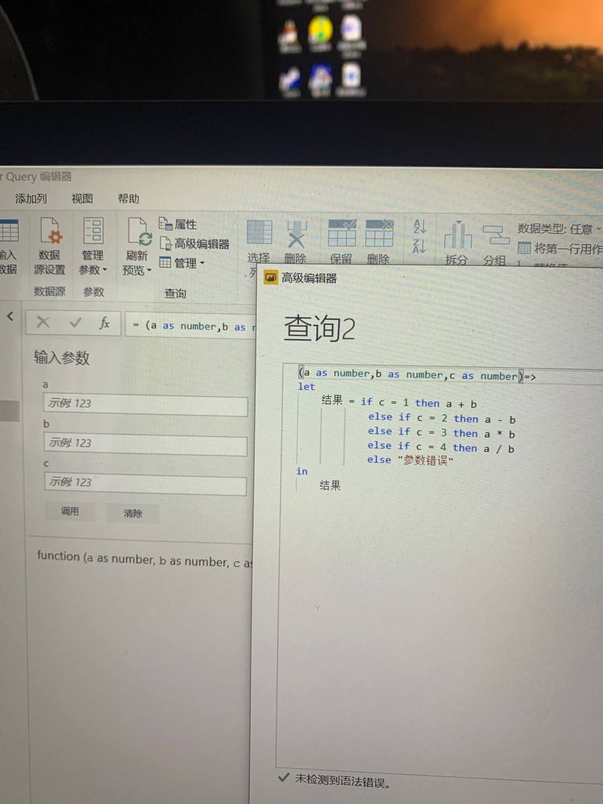The image size is (603, 804).
Task: Click the "in" keyword in the editor
Action: coord(301,471)
